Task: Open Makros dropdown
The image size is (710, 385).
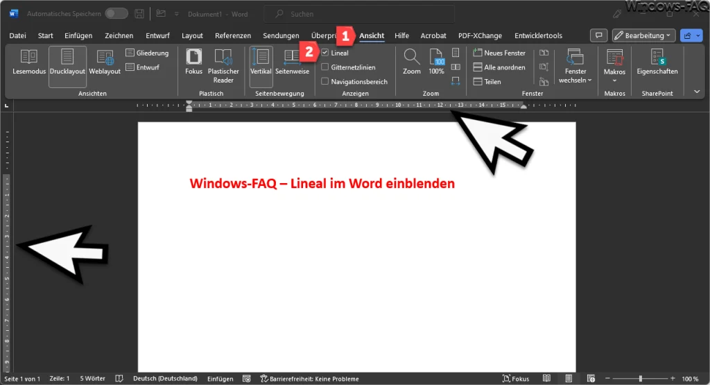Action: [614, 66]
